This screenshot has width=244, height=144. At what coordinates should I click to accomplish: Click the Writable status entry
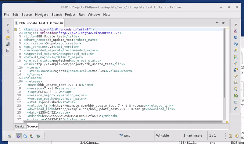tap(162, 135)
